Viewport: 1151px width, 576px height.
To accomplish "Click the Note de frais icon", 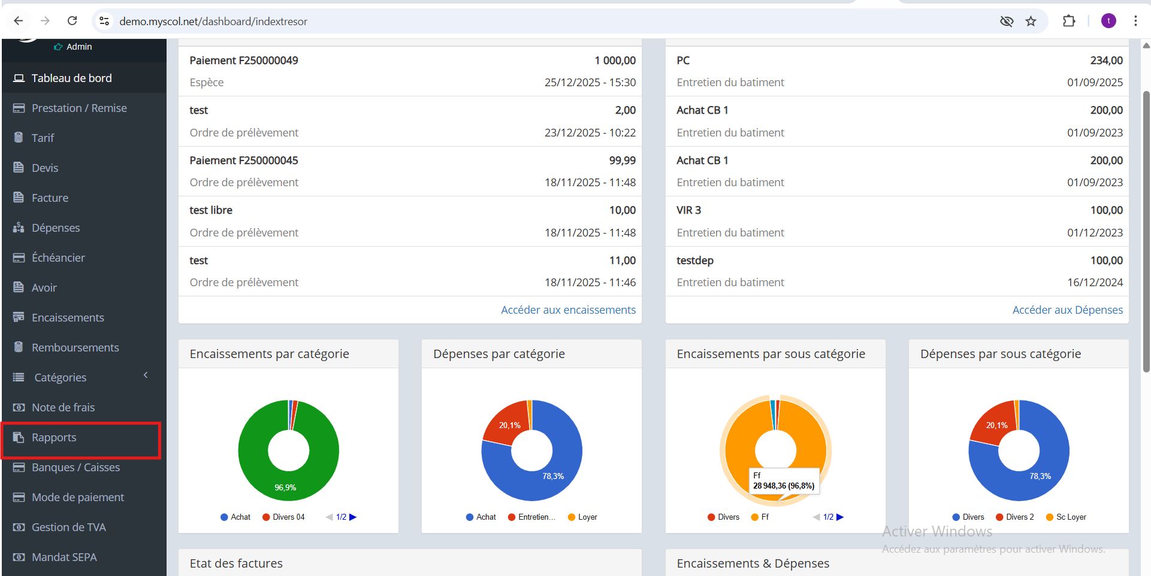I will click(x=19, y=407).
